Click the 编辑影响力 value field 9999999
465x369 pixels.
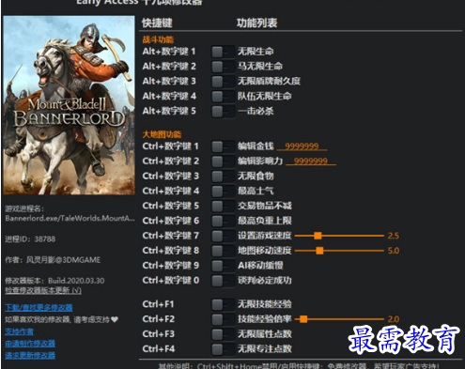(311, 161)
